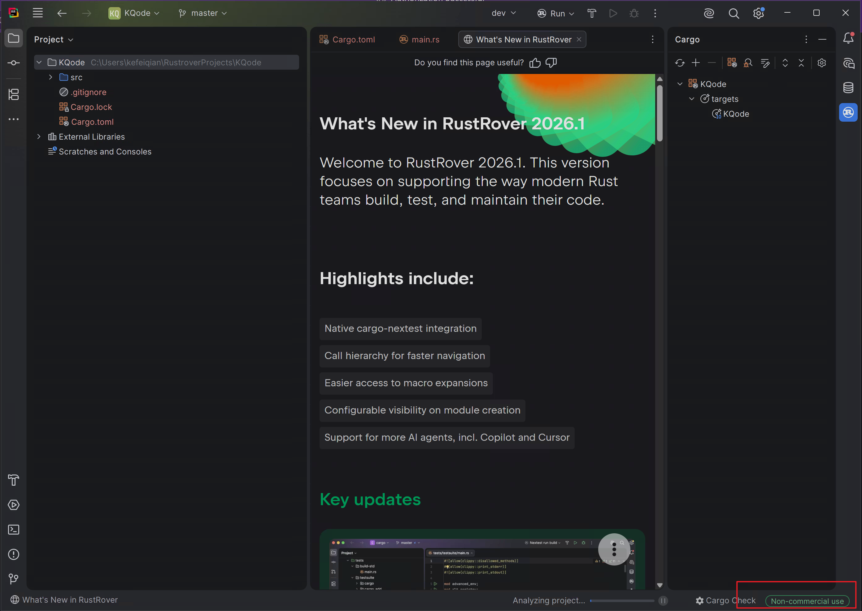Click Support for more AI agents link

447,438
